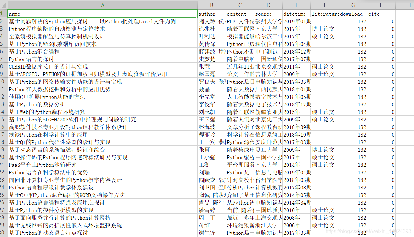Select content cell starting "近几年IT业"
Screen dimensions: 414x237
(x=240, y=67)
